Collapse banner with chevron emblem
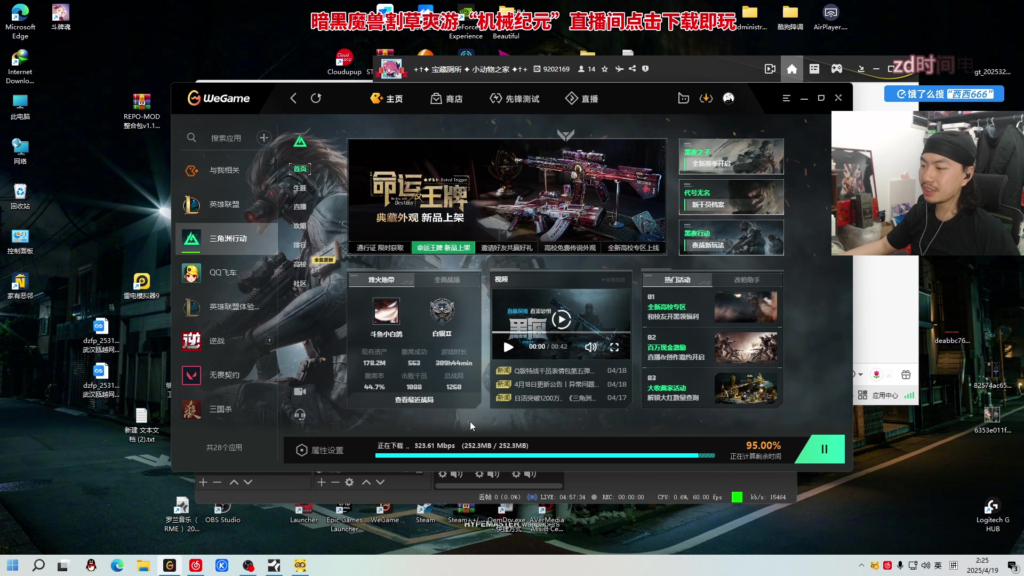Image resolution: width=1024 pixels, height=576 pixels. (x=566, y=135)
